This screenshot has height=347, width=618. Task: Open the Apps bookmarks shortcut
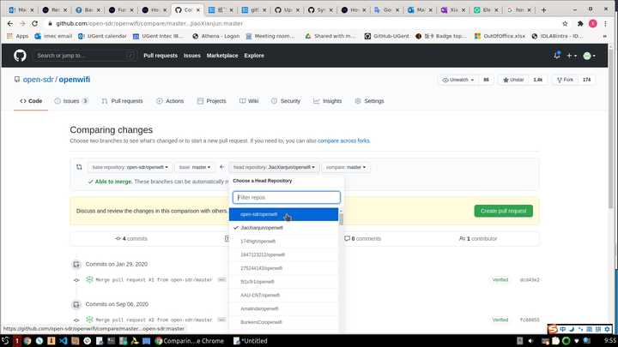click(18, 36)
